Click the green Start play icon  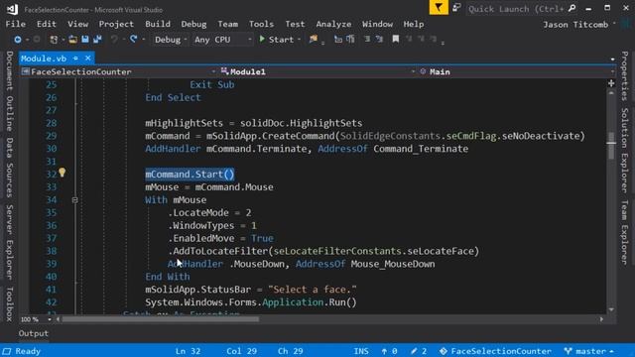pyautogui.click(x=262, y=39)
